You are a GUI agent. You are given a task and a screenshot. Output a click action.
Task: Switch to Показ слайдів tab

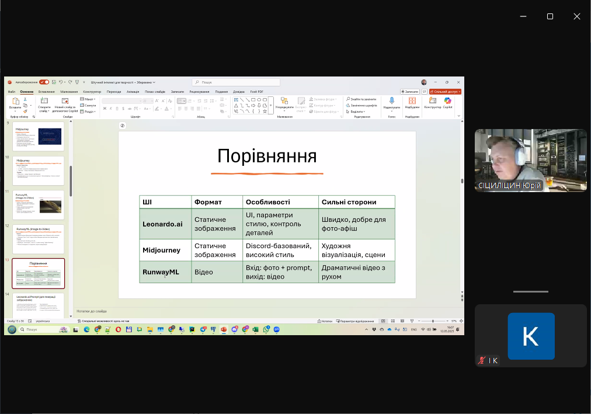point(155,92)
